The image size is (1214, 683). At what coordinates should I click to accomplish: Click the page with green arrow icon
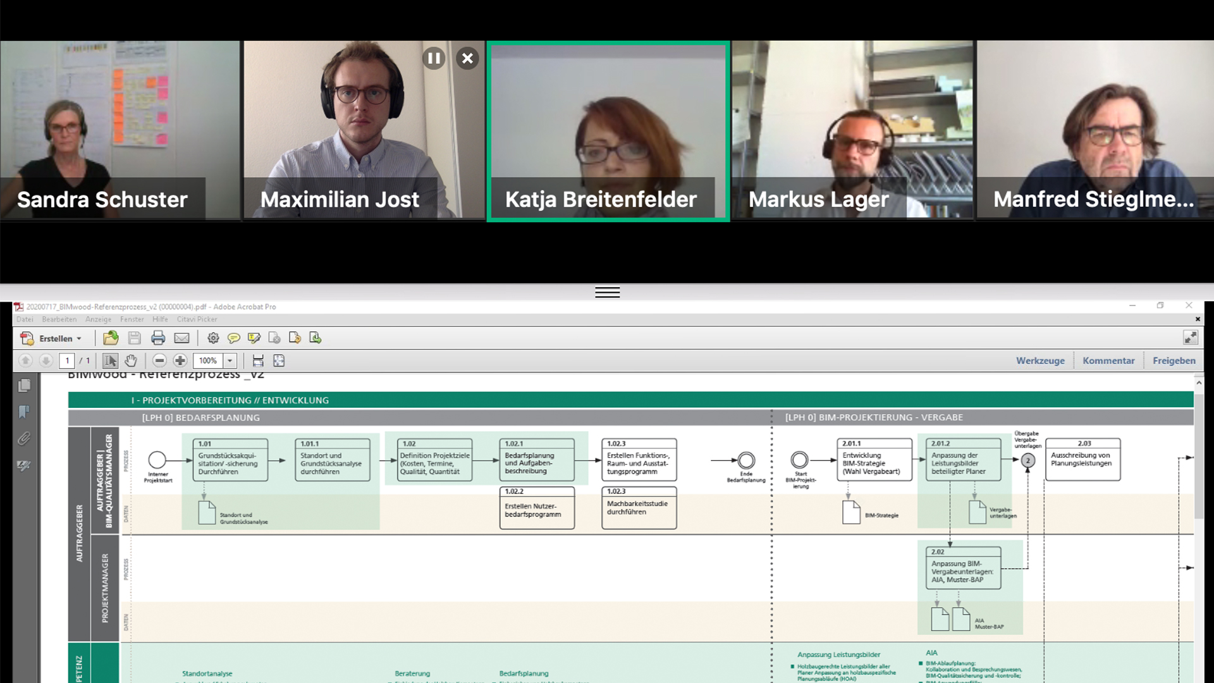point(315,338)
